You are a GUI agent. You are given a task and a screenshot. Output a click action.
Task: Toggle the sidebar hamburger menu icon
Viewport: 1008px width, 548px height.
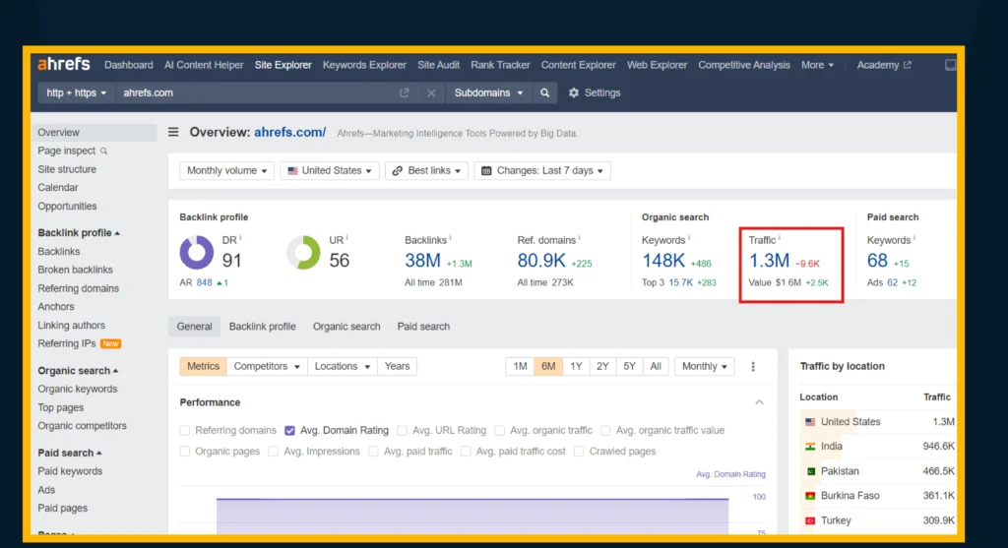[173, 132]
